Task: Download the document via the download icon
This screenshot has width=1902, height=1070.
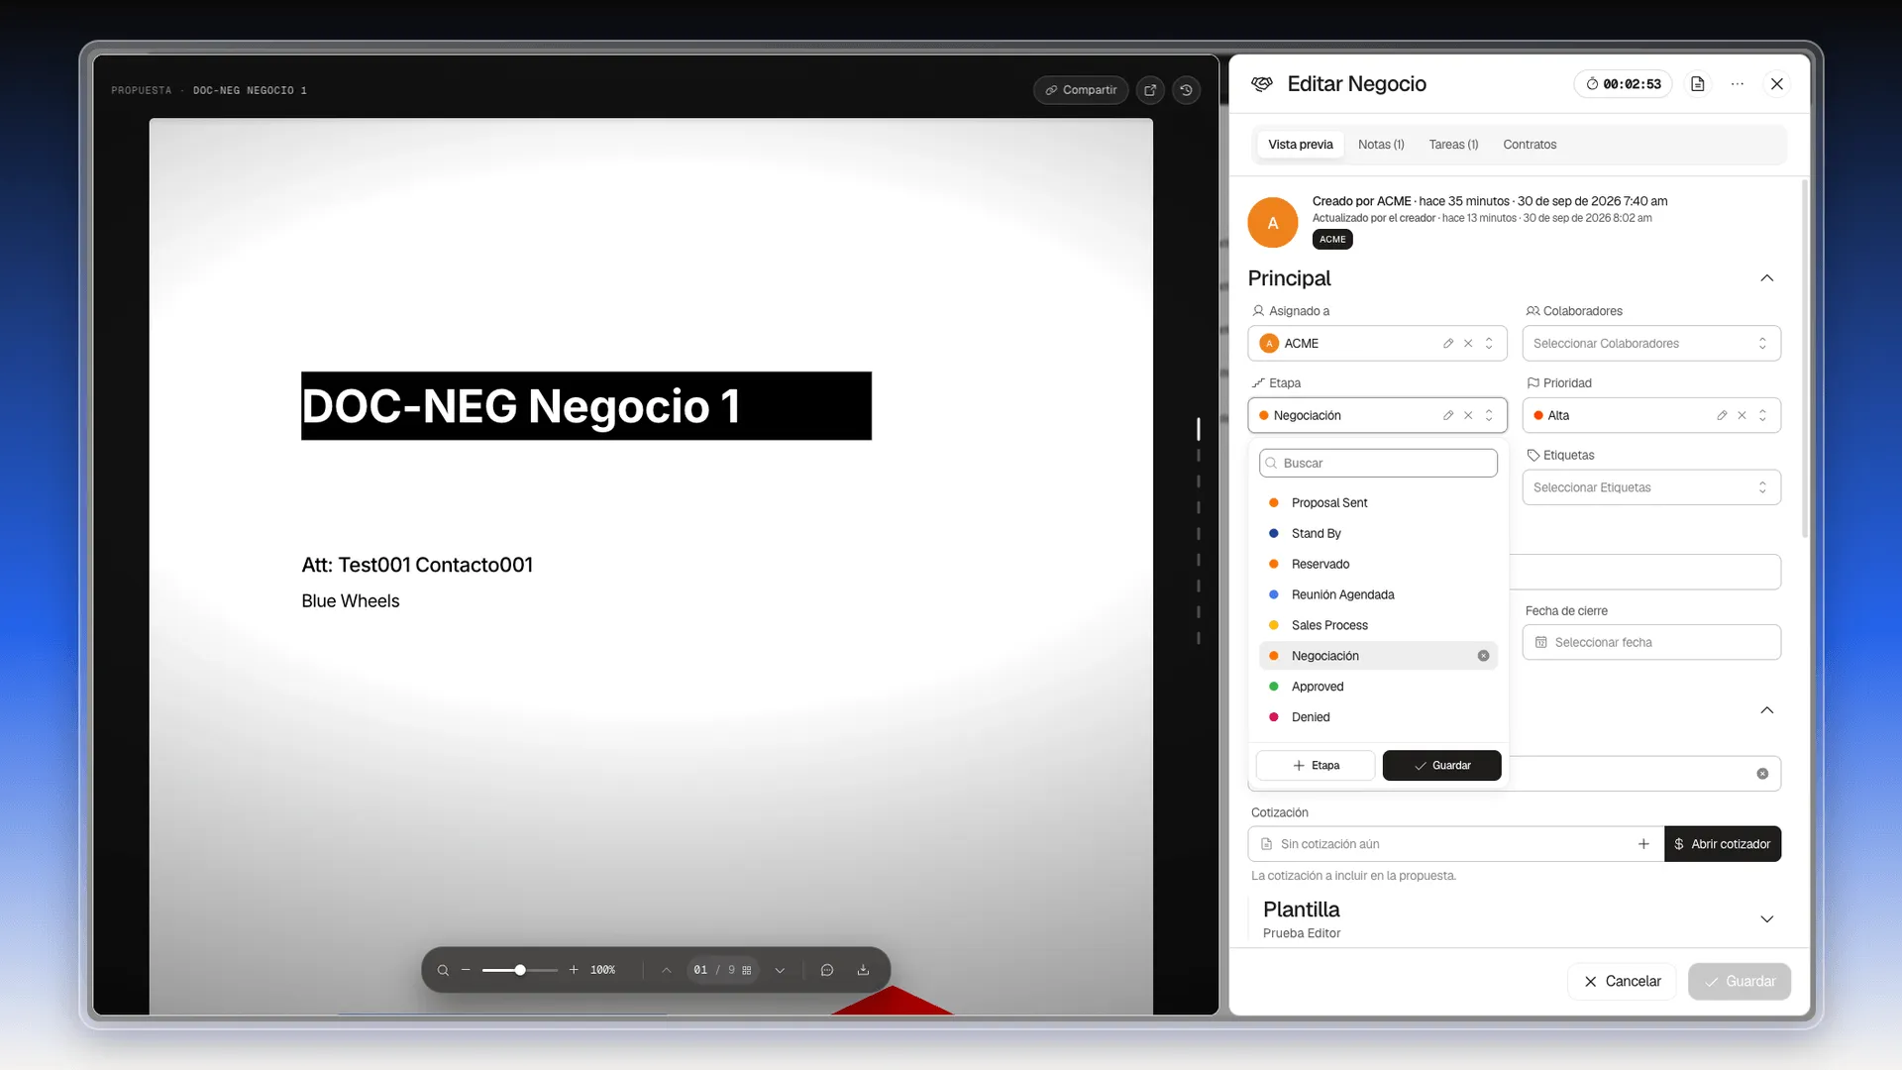Action: (x=863, y=970)
